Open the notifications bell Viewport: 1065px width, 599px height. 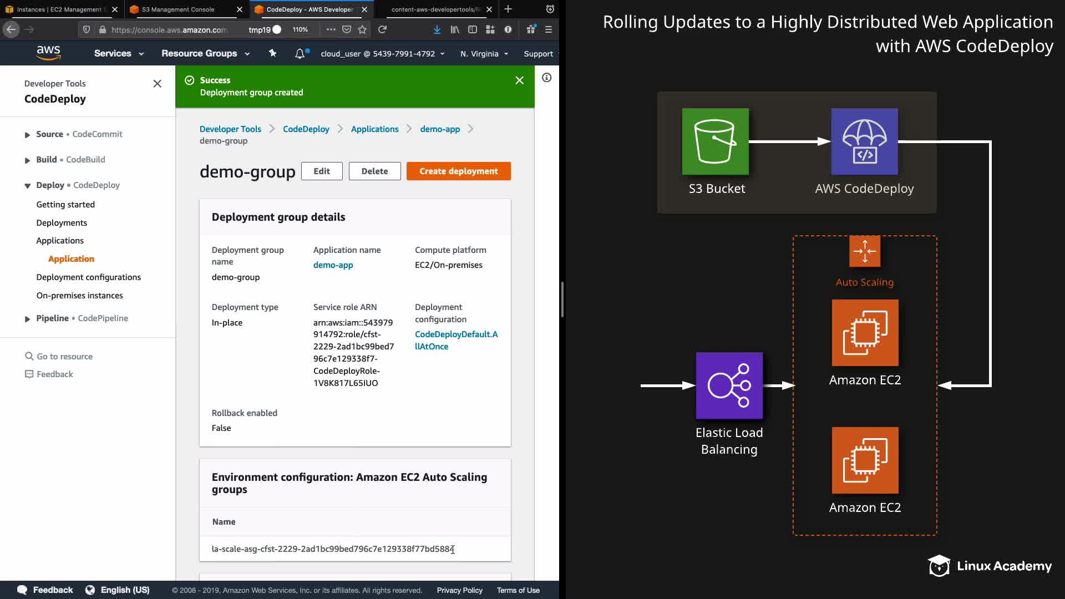(300, 53)
